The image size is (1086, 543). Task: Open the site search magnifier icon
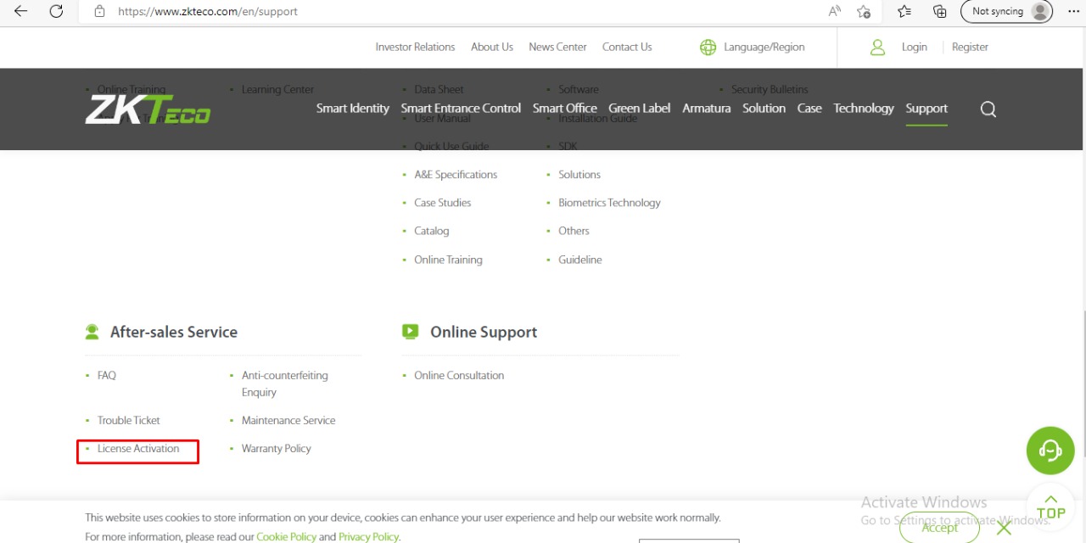988,109
